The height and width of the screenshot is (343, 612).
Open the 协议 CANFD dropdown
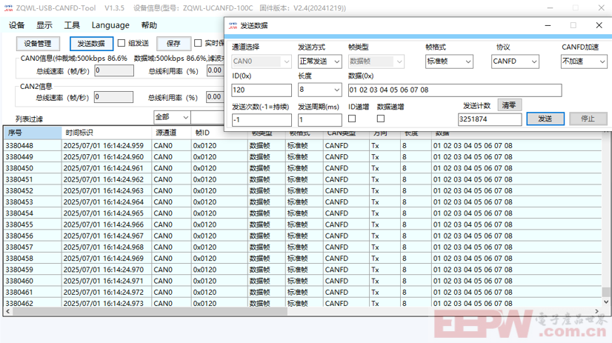515,61
